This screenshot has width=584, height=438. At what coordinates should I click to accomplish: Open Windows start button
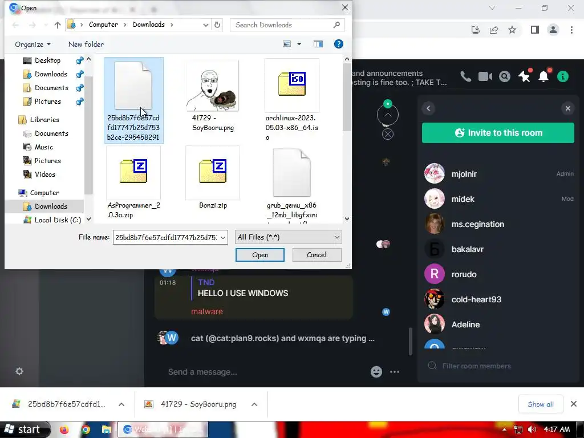pyautogui.click(x=25, y=429)
